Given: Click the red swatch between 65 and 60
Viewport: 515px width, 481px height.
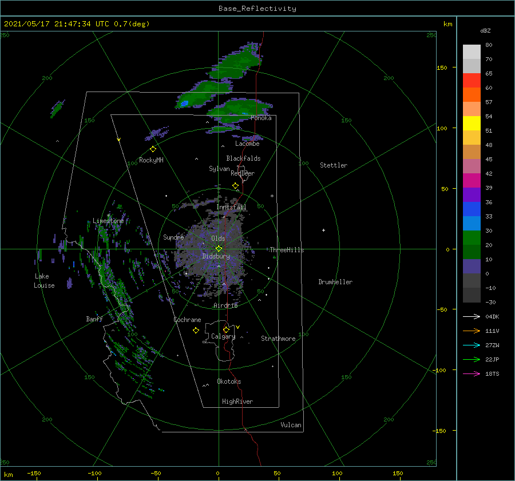Looking at the screenshot, I should click(472, 81).
